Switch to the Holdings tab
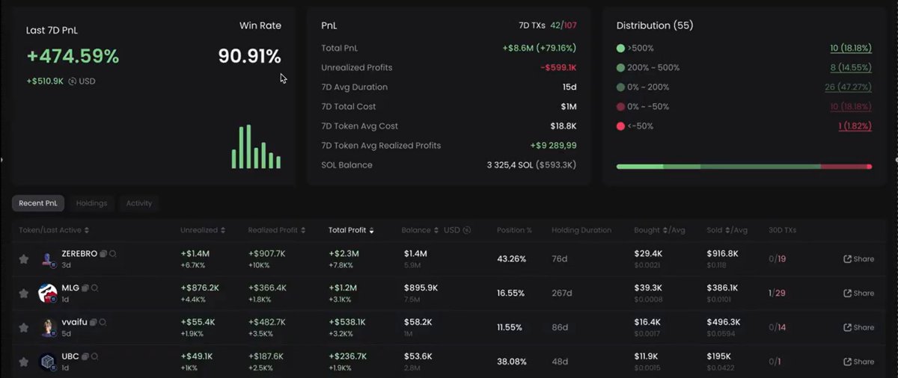Screen dimensions: 898x378 (x=91, y=203)
